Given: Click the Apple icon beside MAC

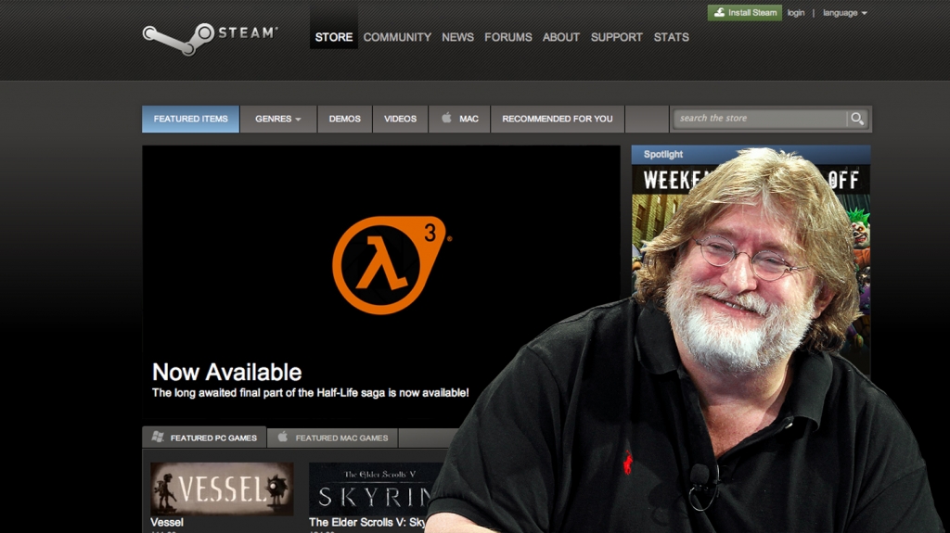Looking at the screenshot, I should click(x=446, y=119).
